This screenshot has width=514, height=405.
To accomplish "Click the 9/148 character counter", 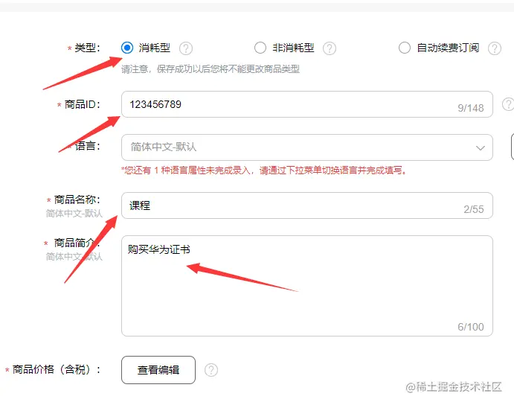I will coord(471,108).
